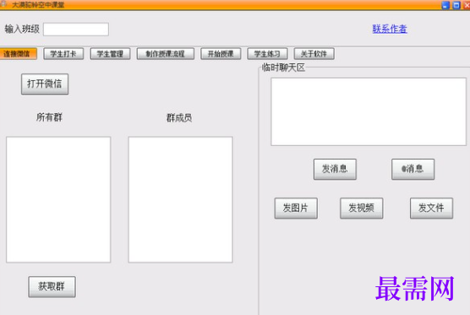Click the @消息 button
Viewport: 470px width, 315px height.
point(413,169)
